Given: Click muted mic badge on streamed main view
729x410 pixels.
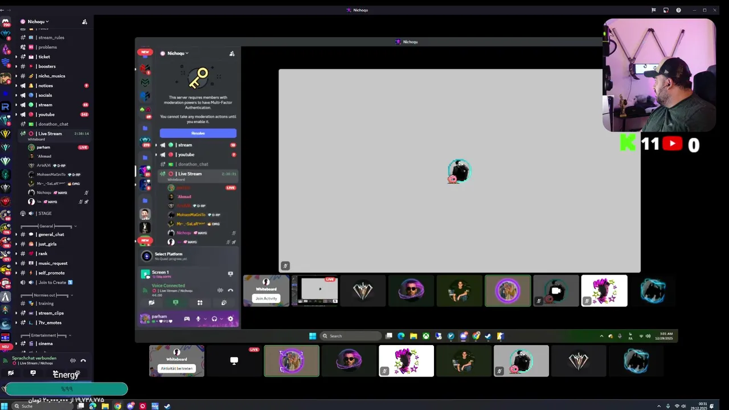Looking at the screenshot, I should [x=285, y=266].
